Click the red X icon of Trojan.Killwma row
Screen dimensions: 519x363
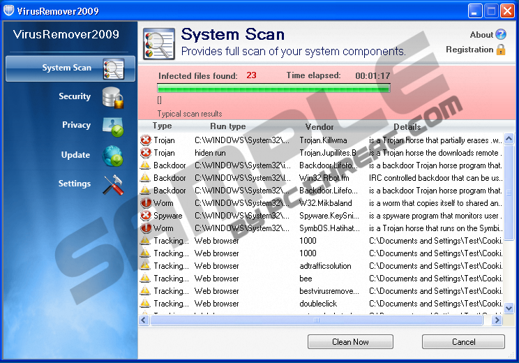point(145,140)
